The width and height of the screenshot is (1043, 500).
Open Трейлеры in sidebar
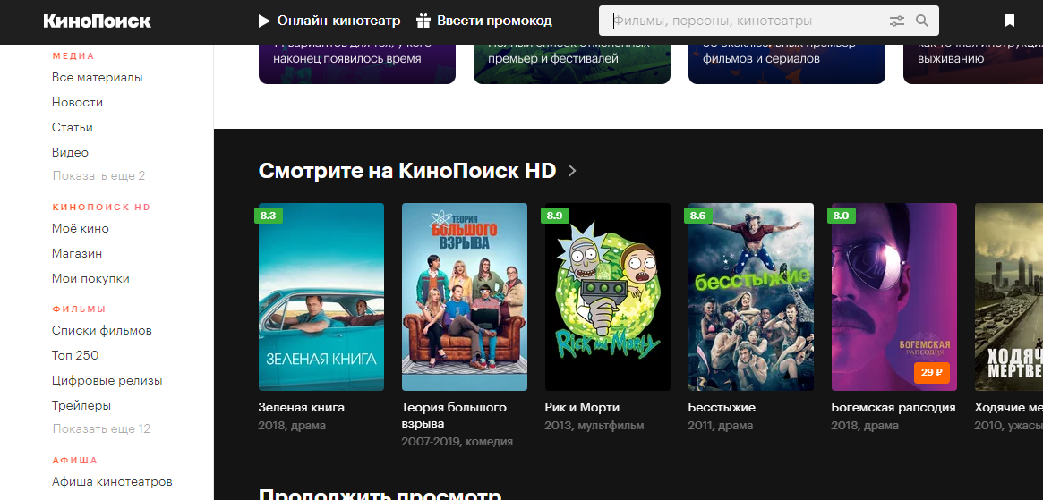tap(81, 406)
